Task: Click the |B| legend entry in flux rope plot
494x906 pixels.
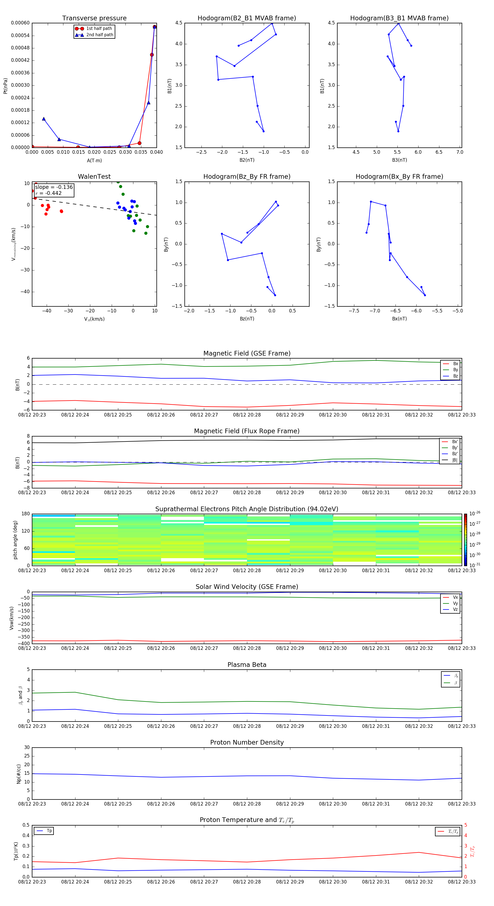Action: [x=450, y=460]
